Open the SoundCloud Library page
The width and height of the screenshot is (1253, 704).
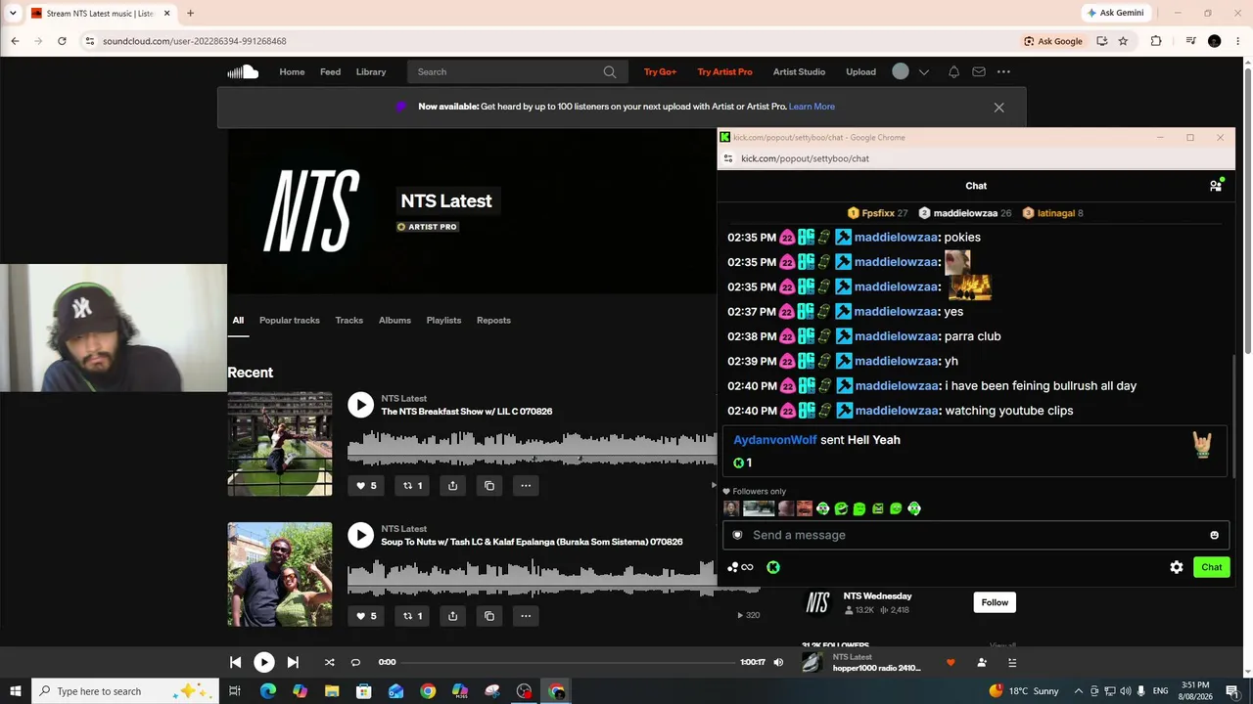(371, 71)
